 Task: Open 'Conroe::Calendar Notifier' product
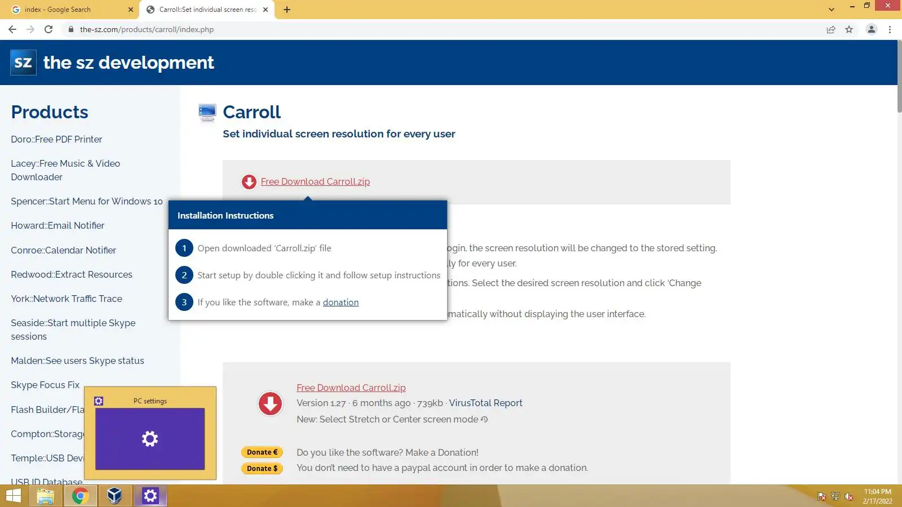pos(63,251)
